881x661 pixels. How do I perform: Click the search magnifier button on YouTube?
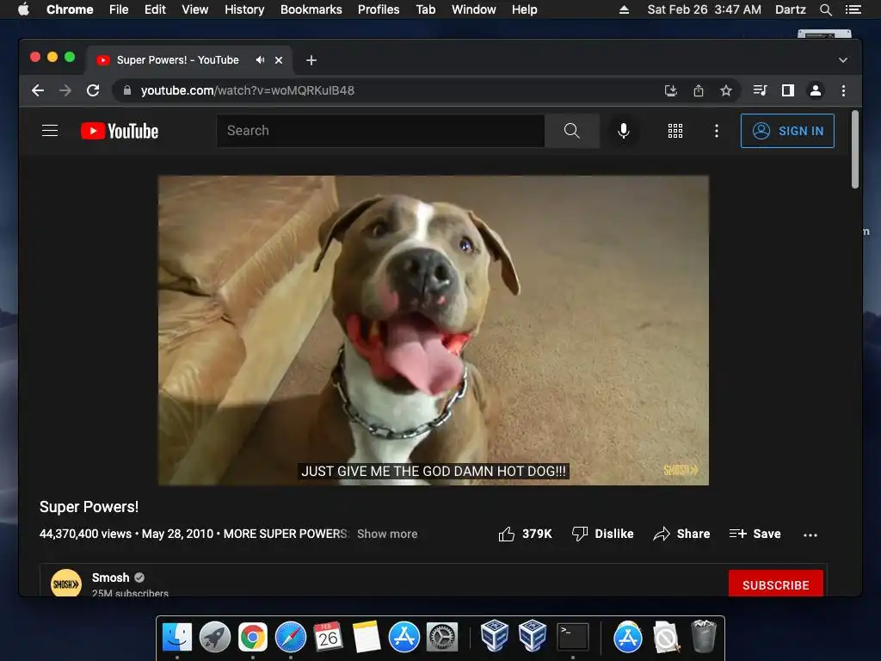pos(571,131)
